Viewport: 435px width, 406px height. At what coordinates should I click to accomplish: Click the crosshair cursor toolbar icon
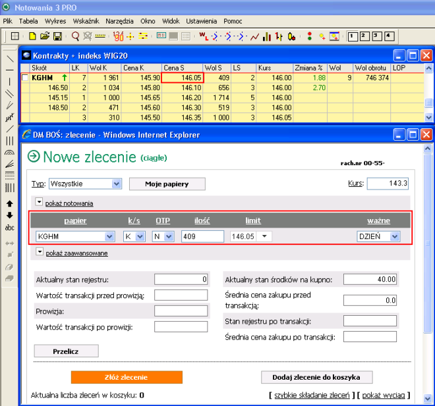(130, 36)
